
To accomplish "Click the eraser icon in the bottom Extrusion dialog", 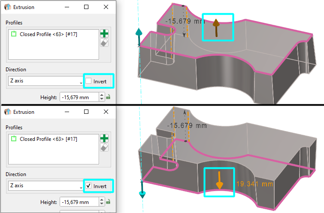I will [104, 147].
